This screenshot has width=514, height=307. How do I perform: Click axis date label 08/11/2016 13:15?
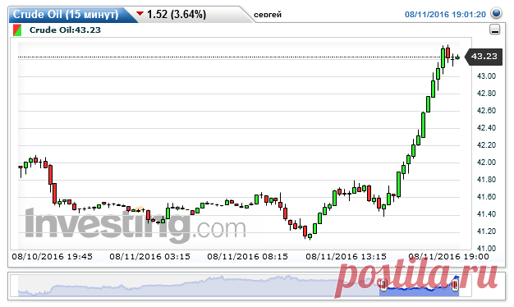click(x=346, y=256)
